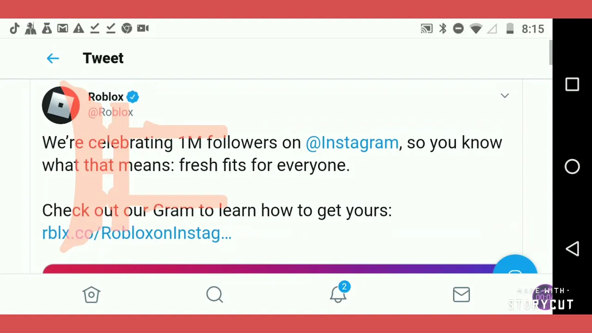Tap the Android home circle button
This screenshot has height=333, width=592.
pyautogui.click(x=572, y=166)
